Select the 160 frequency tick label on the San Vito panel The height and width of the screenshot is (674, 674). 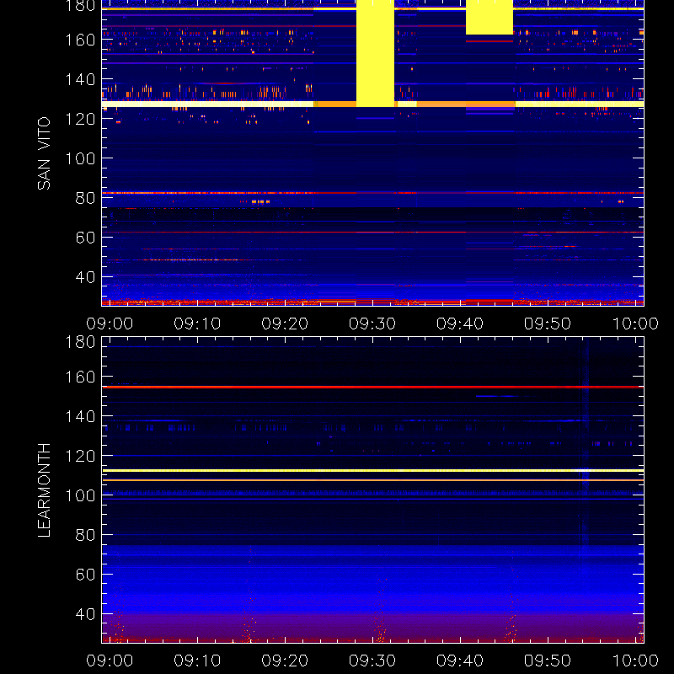click(80, 40)
